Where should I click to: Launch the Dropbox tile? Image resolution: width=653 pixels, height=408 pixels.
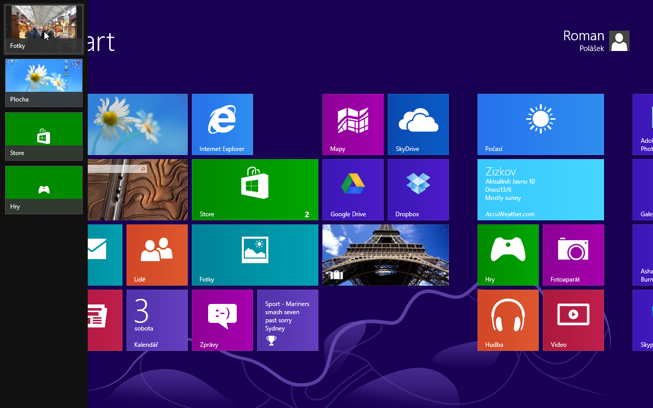point(418,190)
